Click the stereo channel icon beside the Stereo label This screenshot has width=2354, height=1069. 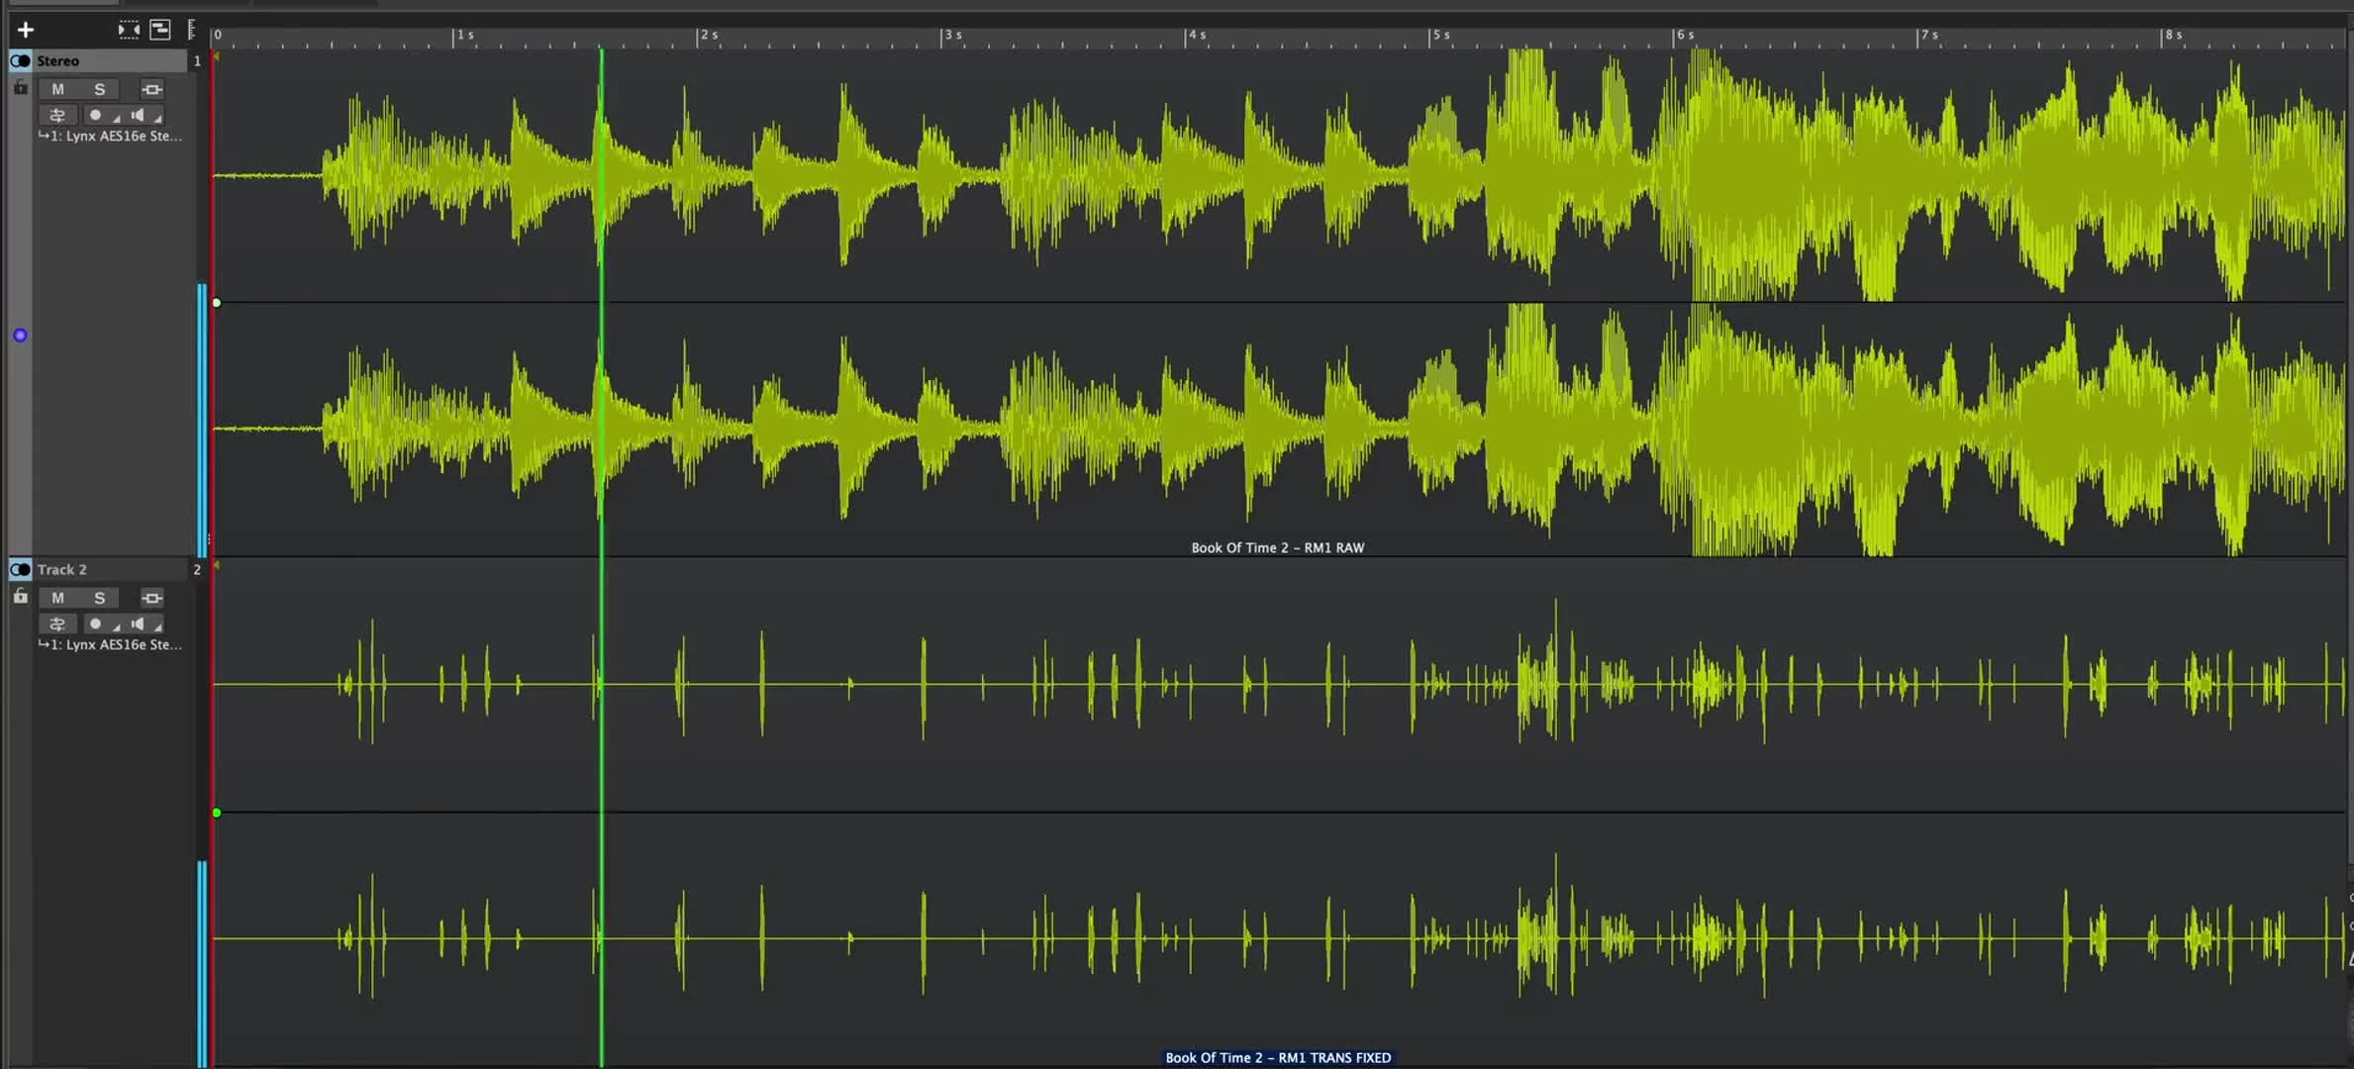[x=20, y=60]
